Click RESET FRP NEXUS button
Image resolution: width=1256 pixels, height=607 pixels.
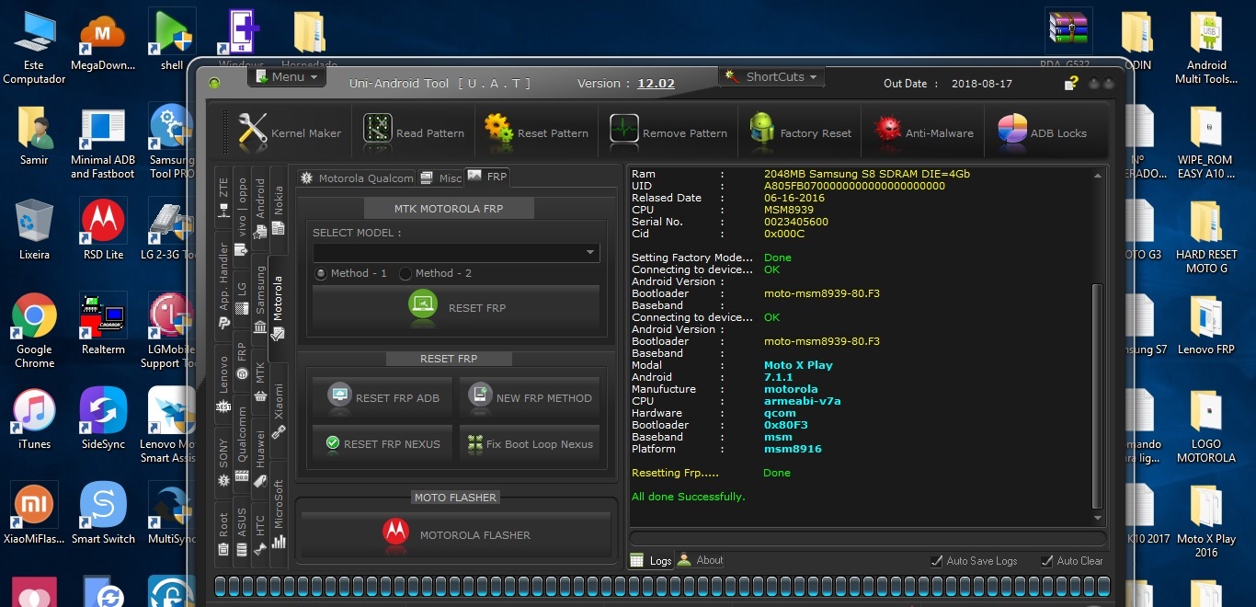point(383,443)
